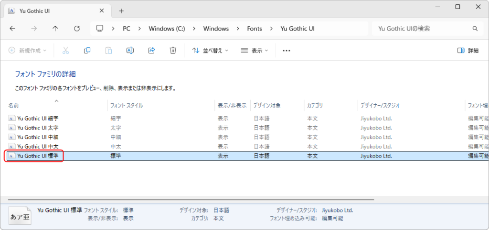The image size is (489, 230).
Task: Click the search magnifier icon
Action: click(x=475, y=29)
